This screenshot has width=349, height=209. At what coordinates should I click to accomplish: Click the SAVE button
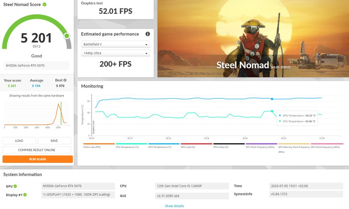click(54, 141)
